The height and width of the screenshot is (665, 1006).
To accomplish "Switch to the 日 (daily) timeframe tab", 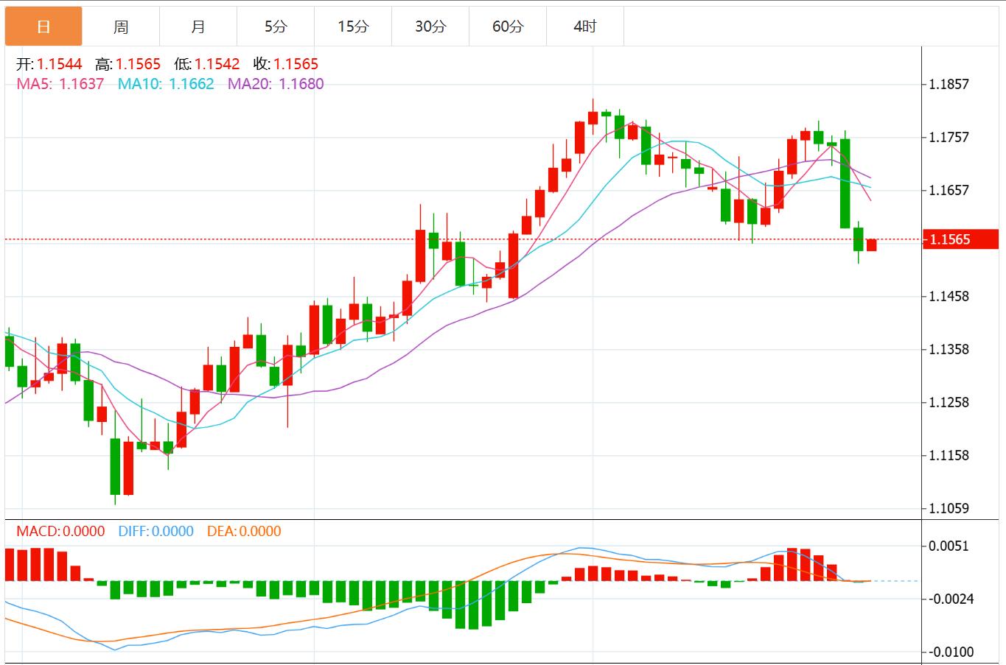I will click(x=43, y=25).
